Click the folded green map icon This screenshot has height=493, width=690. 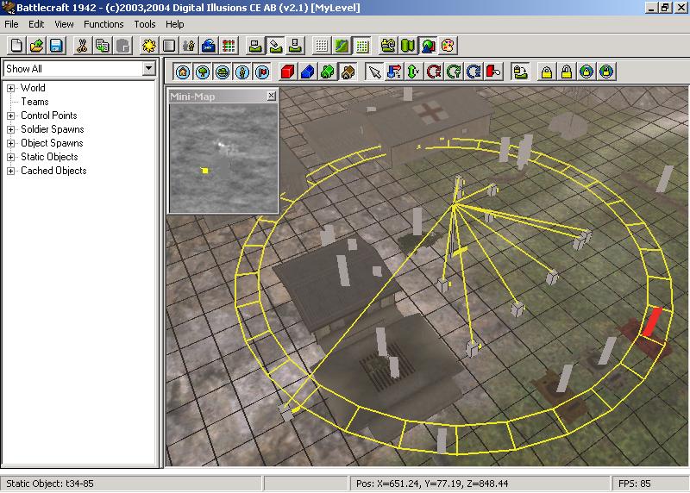click(x=408, y=46)
